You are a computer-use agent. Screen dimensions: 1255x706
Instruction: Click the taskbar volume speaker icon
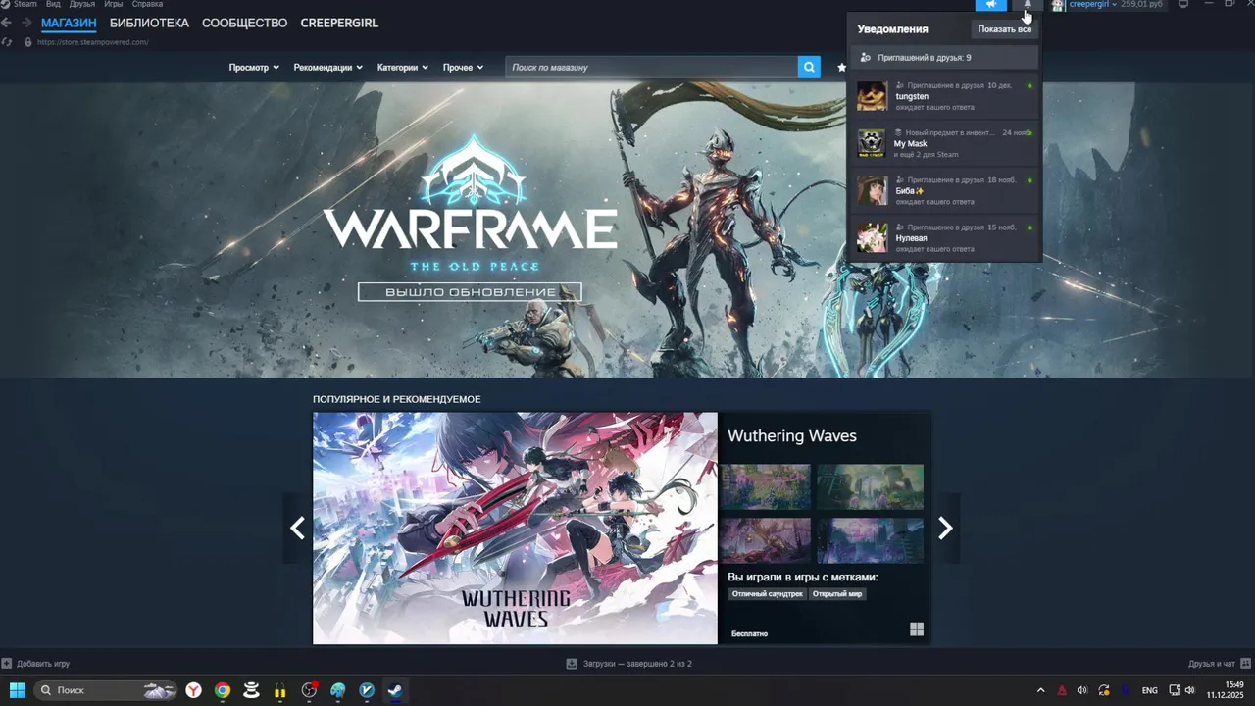[1189, 690]
